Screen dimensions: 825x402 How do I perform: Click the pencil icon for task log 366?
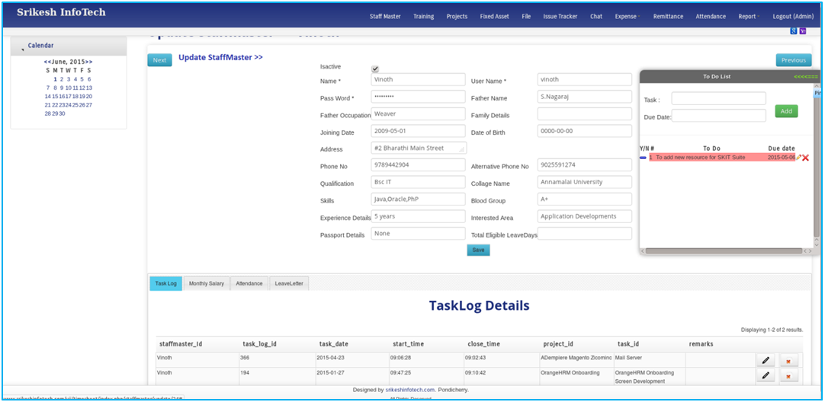click(765, 359)
